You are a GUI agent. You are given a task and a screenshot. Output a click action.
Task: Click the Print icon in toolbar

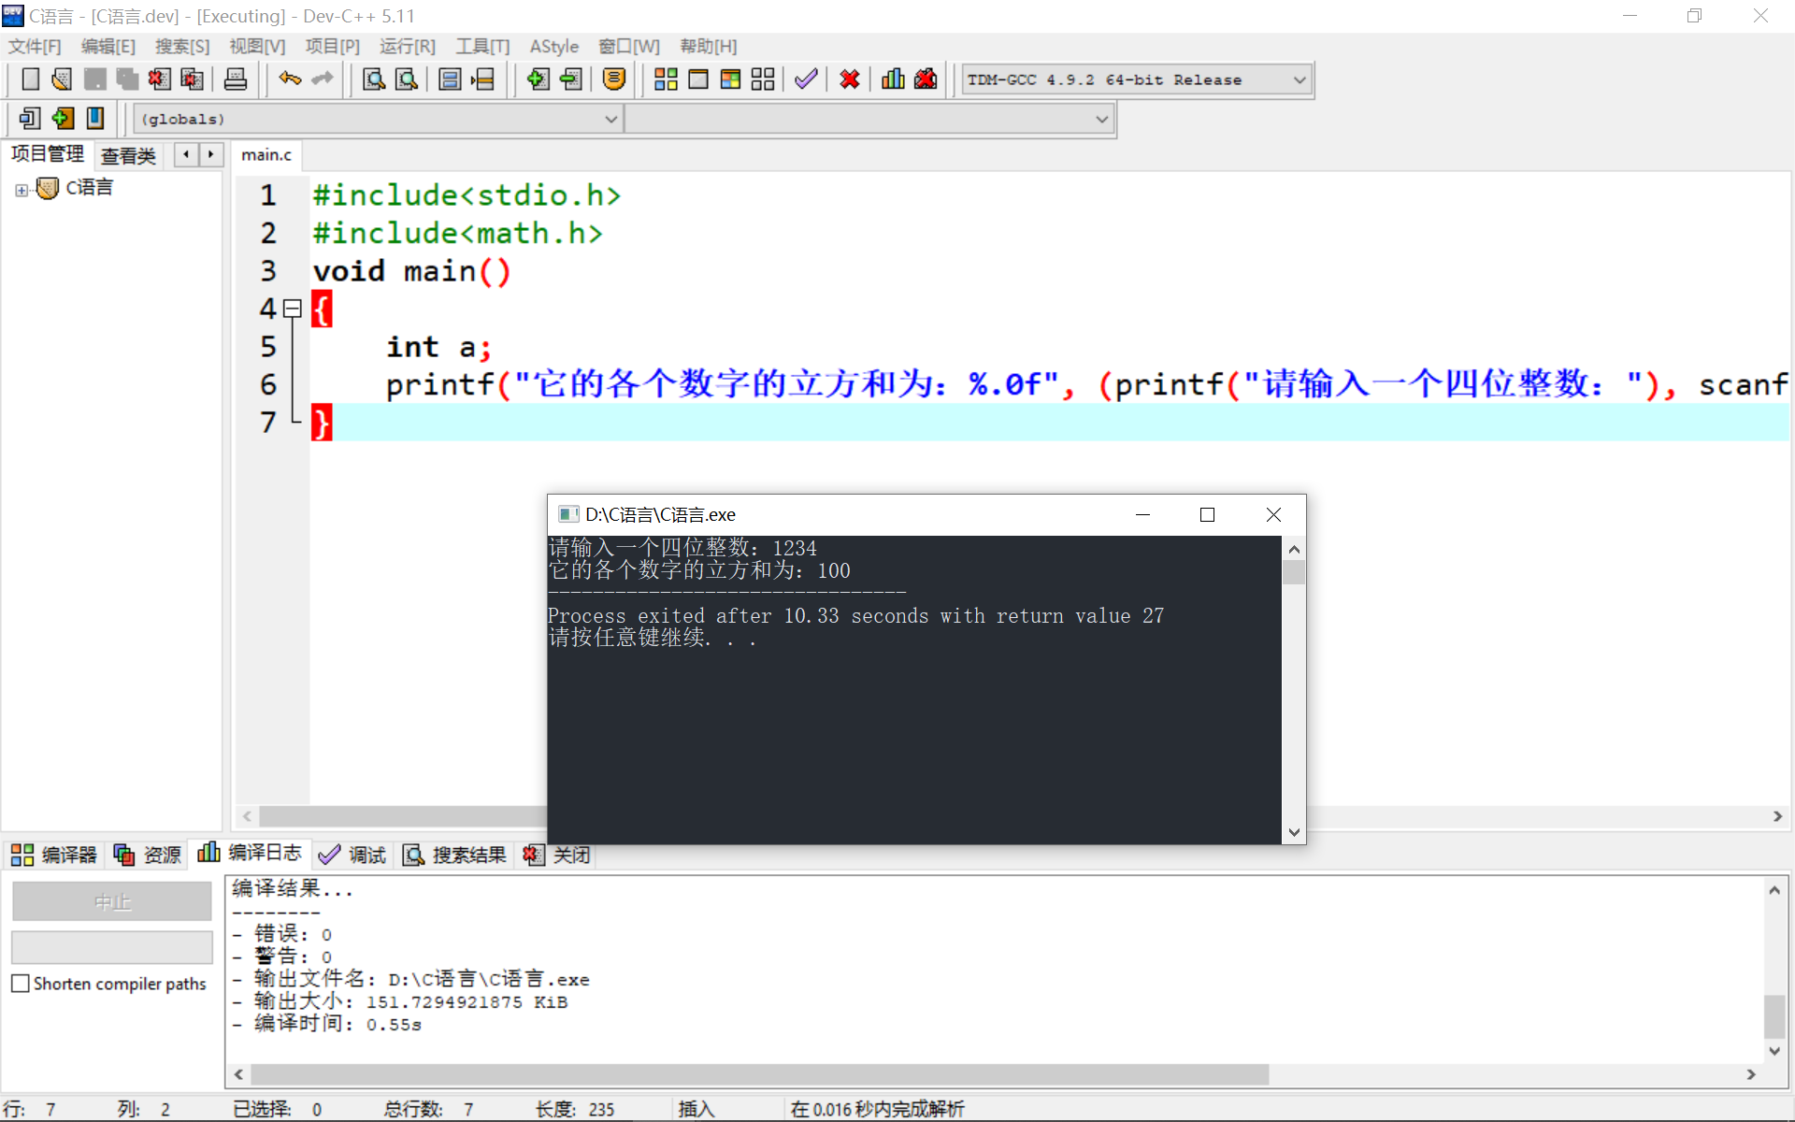coord(236,79)
